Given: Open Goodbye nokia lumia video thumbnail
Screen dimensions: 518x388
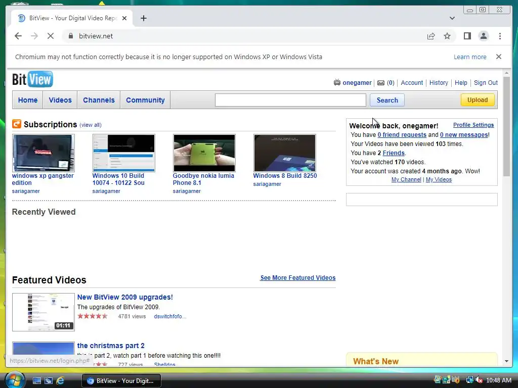Looking at the screenshot, I should click(x=204, y=153).
